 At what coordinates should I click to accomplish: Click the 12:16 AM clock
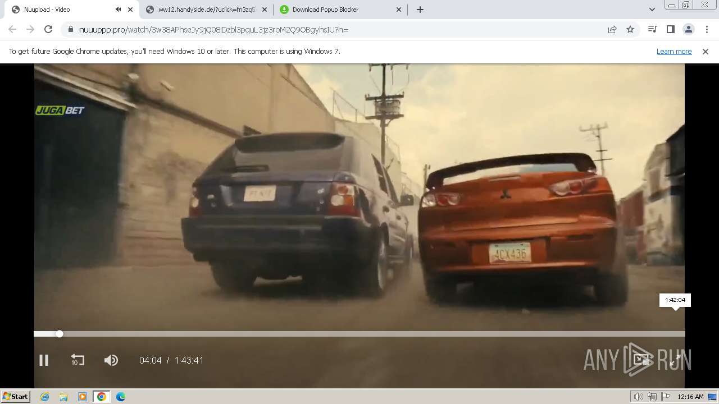690,397
